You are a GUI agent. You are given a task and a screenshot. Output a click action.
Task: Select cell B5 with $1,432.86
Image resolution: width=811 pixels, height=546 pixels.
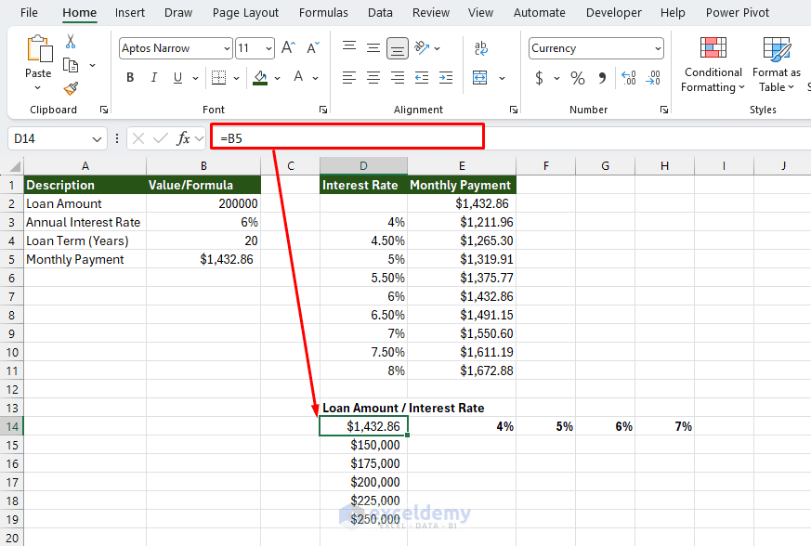(203, 259)
